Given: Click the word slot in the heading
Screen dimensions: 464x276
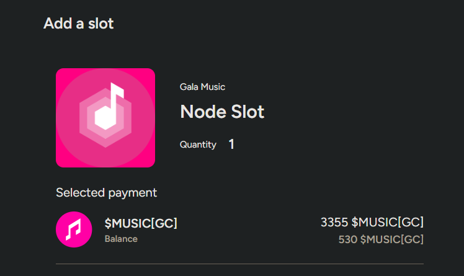Looking at the screenshot, I should [x=100, y=24].
